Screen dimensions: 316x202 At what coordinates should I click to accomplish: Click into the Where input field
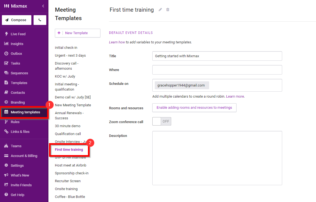coord(217,70)
